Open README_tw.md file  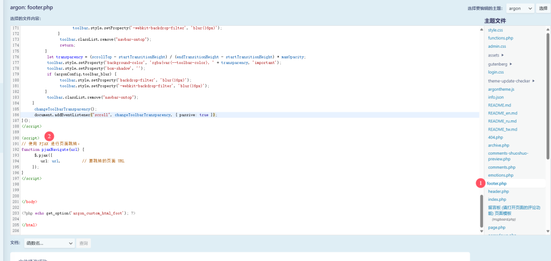(x=502, y=129)
